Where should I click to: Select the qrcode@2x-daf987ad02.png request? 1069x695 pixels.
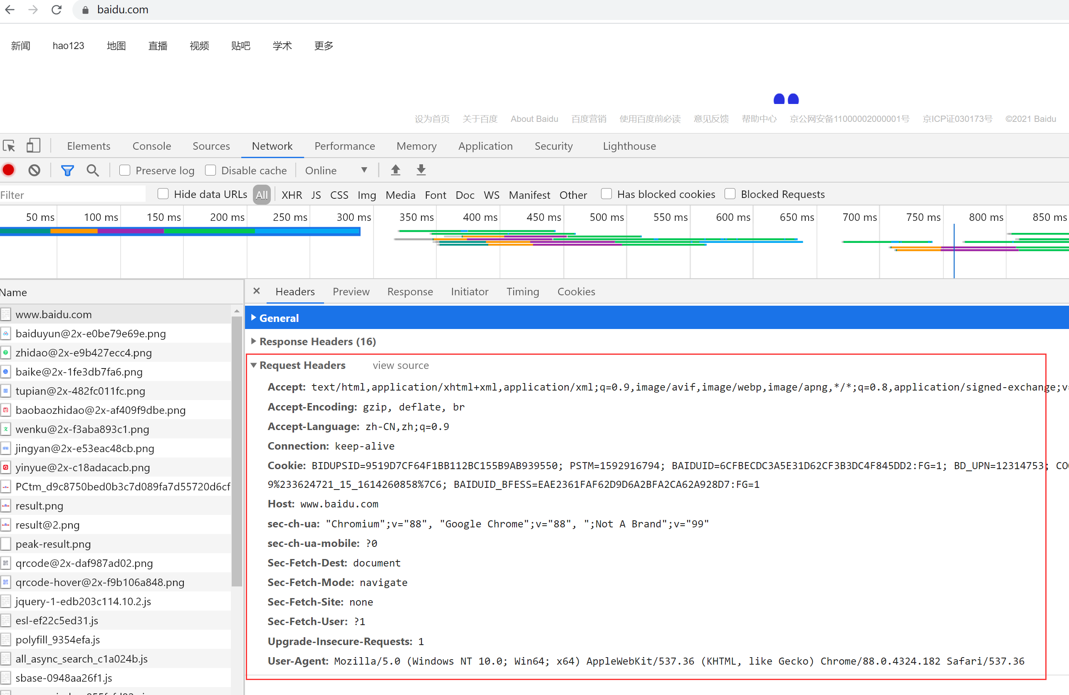point(116,563)
